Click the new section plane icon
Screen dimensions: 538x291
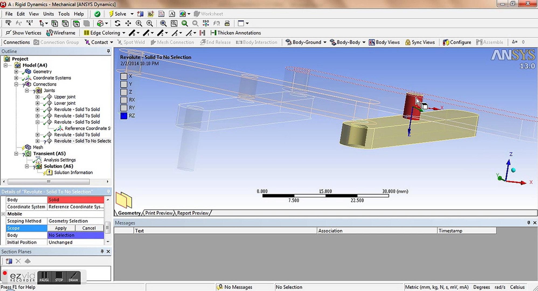[x=9, y=261]
